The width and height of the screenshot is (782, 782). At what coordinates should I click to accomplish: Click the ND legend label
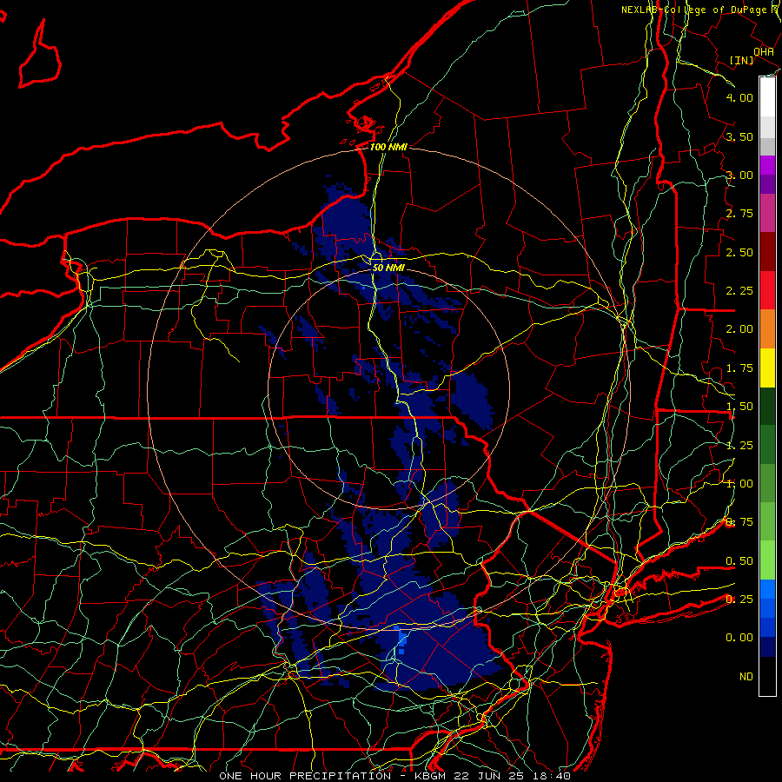746,677
